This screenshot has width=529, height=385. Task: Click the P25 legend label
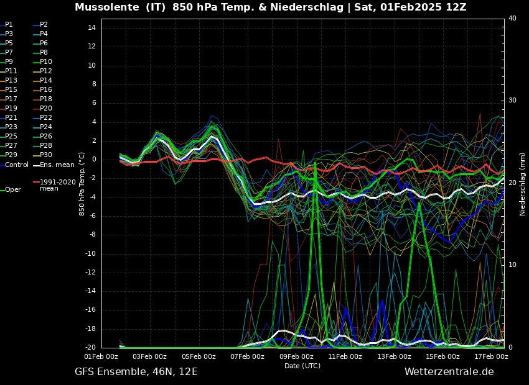tap(11, 136)
